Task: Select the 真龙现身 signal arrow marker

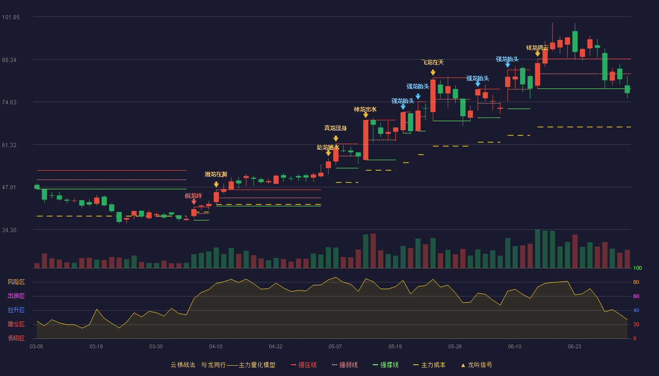Action: pyautogui.click(x=336, y=139)
